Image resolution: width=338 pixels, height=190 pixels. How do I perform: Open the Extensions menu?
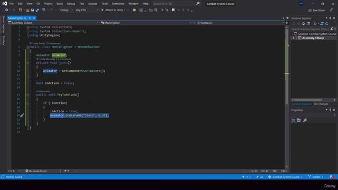pos(118,4)
